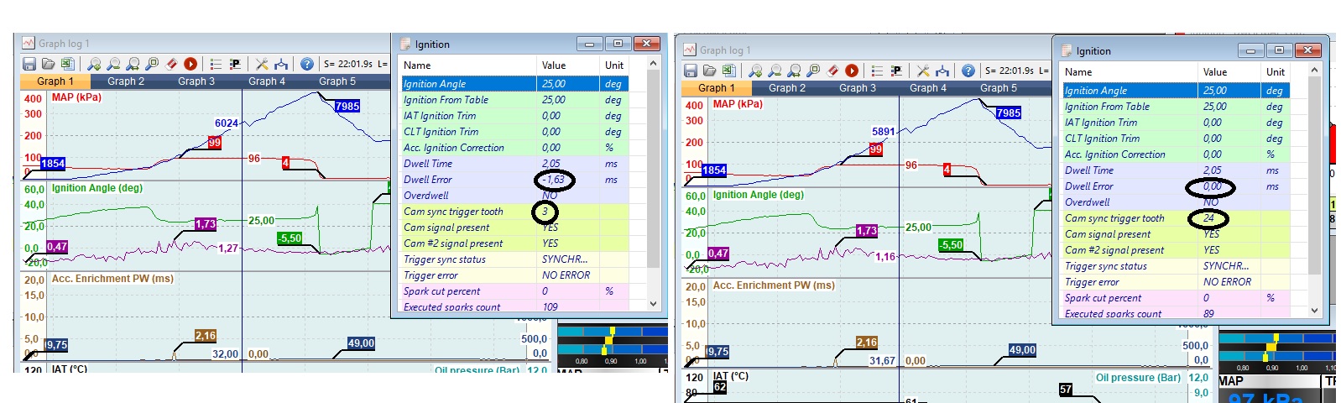Export to Excel icon in left graph log

(x=67, y=64)
